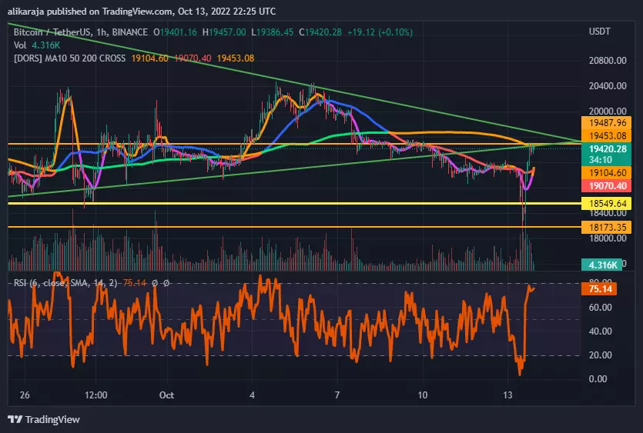Click the MA value 19453.08 in indicator legend
The height and width of the screenshot is (433, 643).
(236, 58)
